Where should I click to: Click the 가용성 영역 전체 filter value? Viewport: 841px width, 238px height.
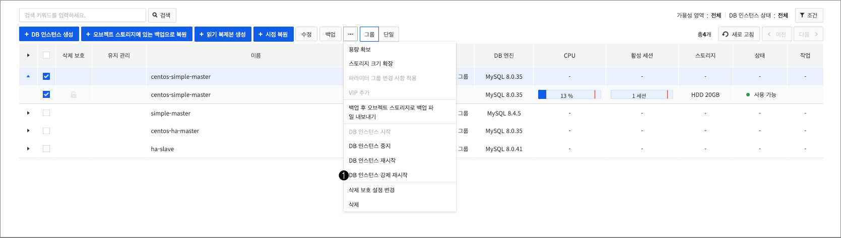(x=716, y=16)
